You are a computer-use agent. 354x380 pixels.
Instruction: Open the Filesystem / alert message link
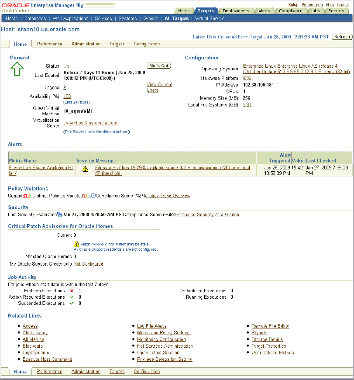click(x=172, y=170)
